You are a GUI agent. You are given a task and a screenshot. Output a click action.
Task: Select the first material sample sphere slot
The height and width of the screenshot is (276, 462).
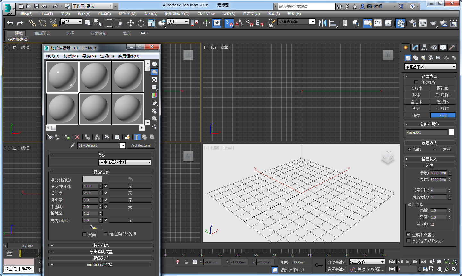pyautogui.click(x=63, y=77)
